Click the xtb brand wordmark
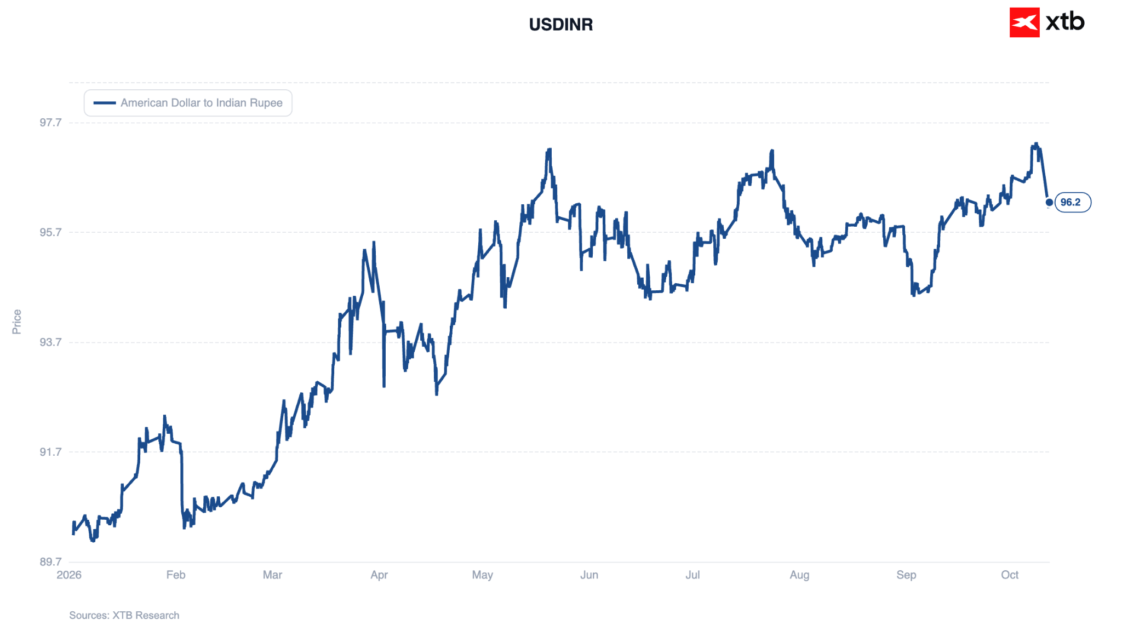The width and height of the screenshot is (1122, 631). click(1064, 22)
